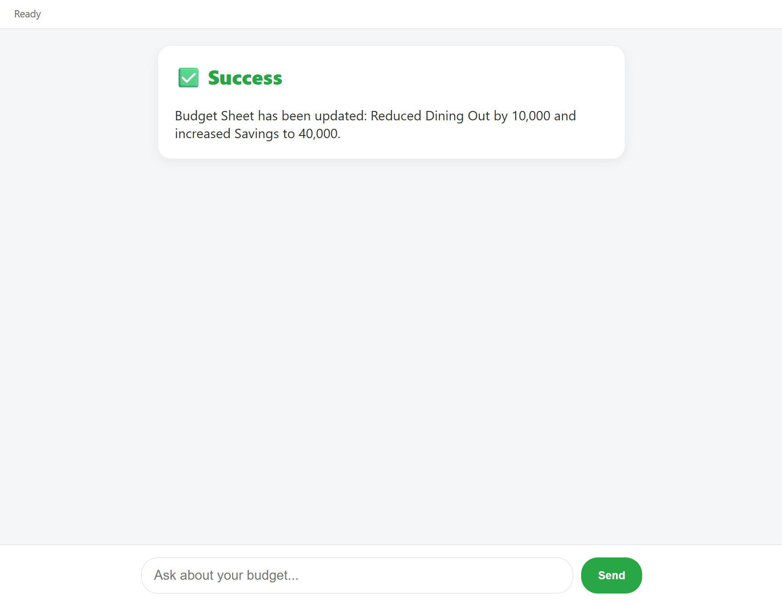Click the word 'by' before 10,000
This screenshot has width=782, height=602.
[x=501, y=116]
